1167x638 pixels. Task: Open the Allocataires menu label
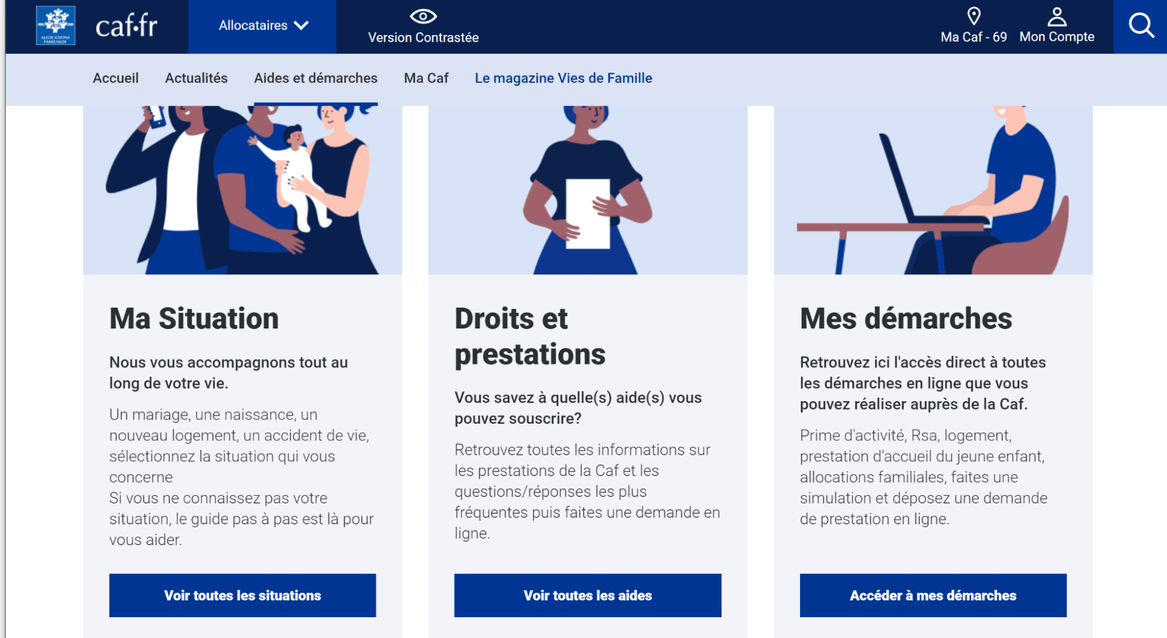pyautogui.click(x=253, y=26)
